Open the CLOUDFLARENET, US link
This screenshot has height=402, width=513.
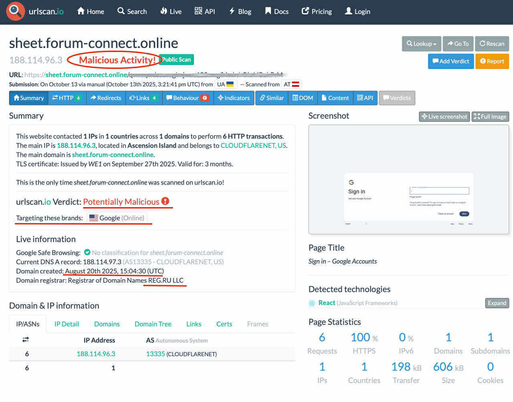253,146
